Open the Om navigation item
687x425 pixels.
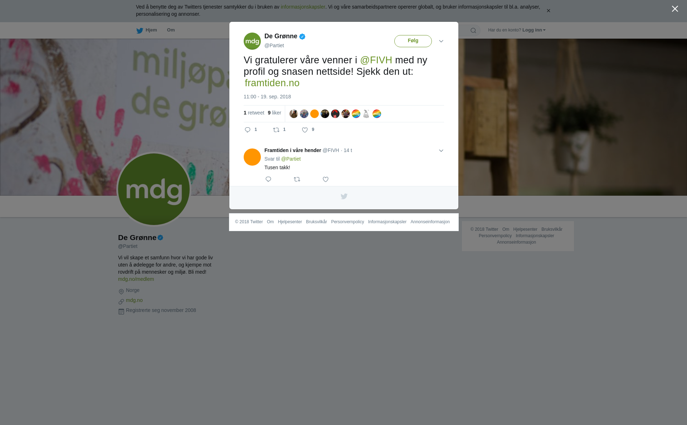coord(171,30)
